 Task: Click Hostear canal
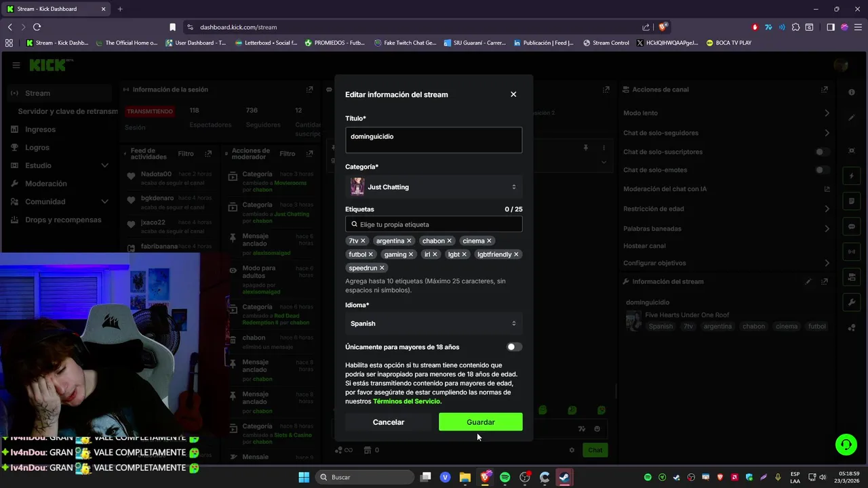coord(644,246)
